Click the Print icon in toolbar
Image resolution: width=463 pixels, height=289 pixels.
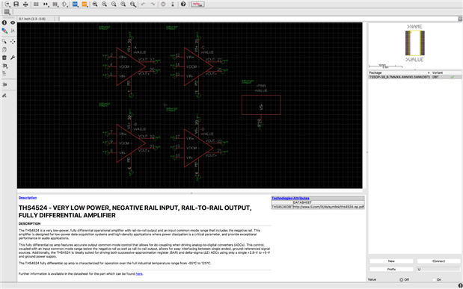tap(25, 4)
